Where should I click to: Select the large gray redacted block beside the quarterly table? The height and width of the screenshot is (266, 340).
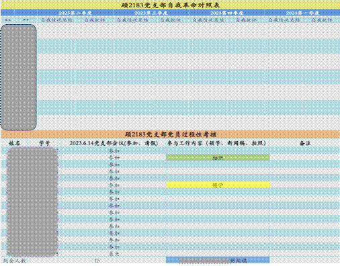(18, 77)
